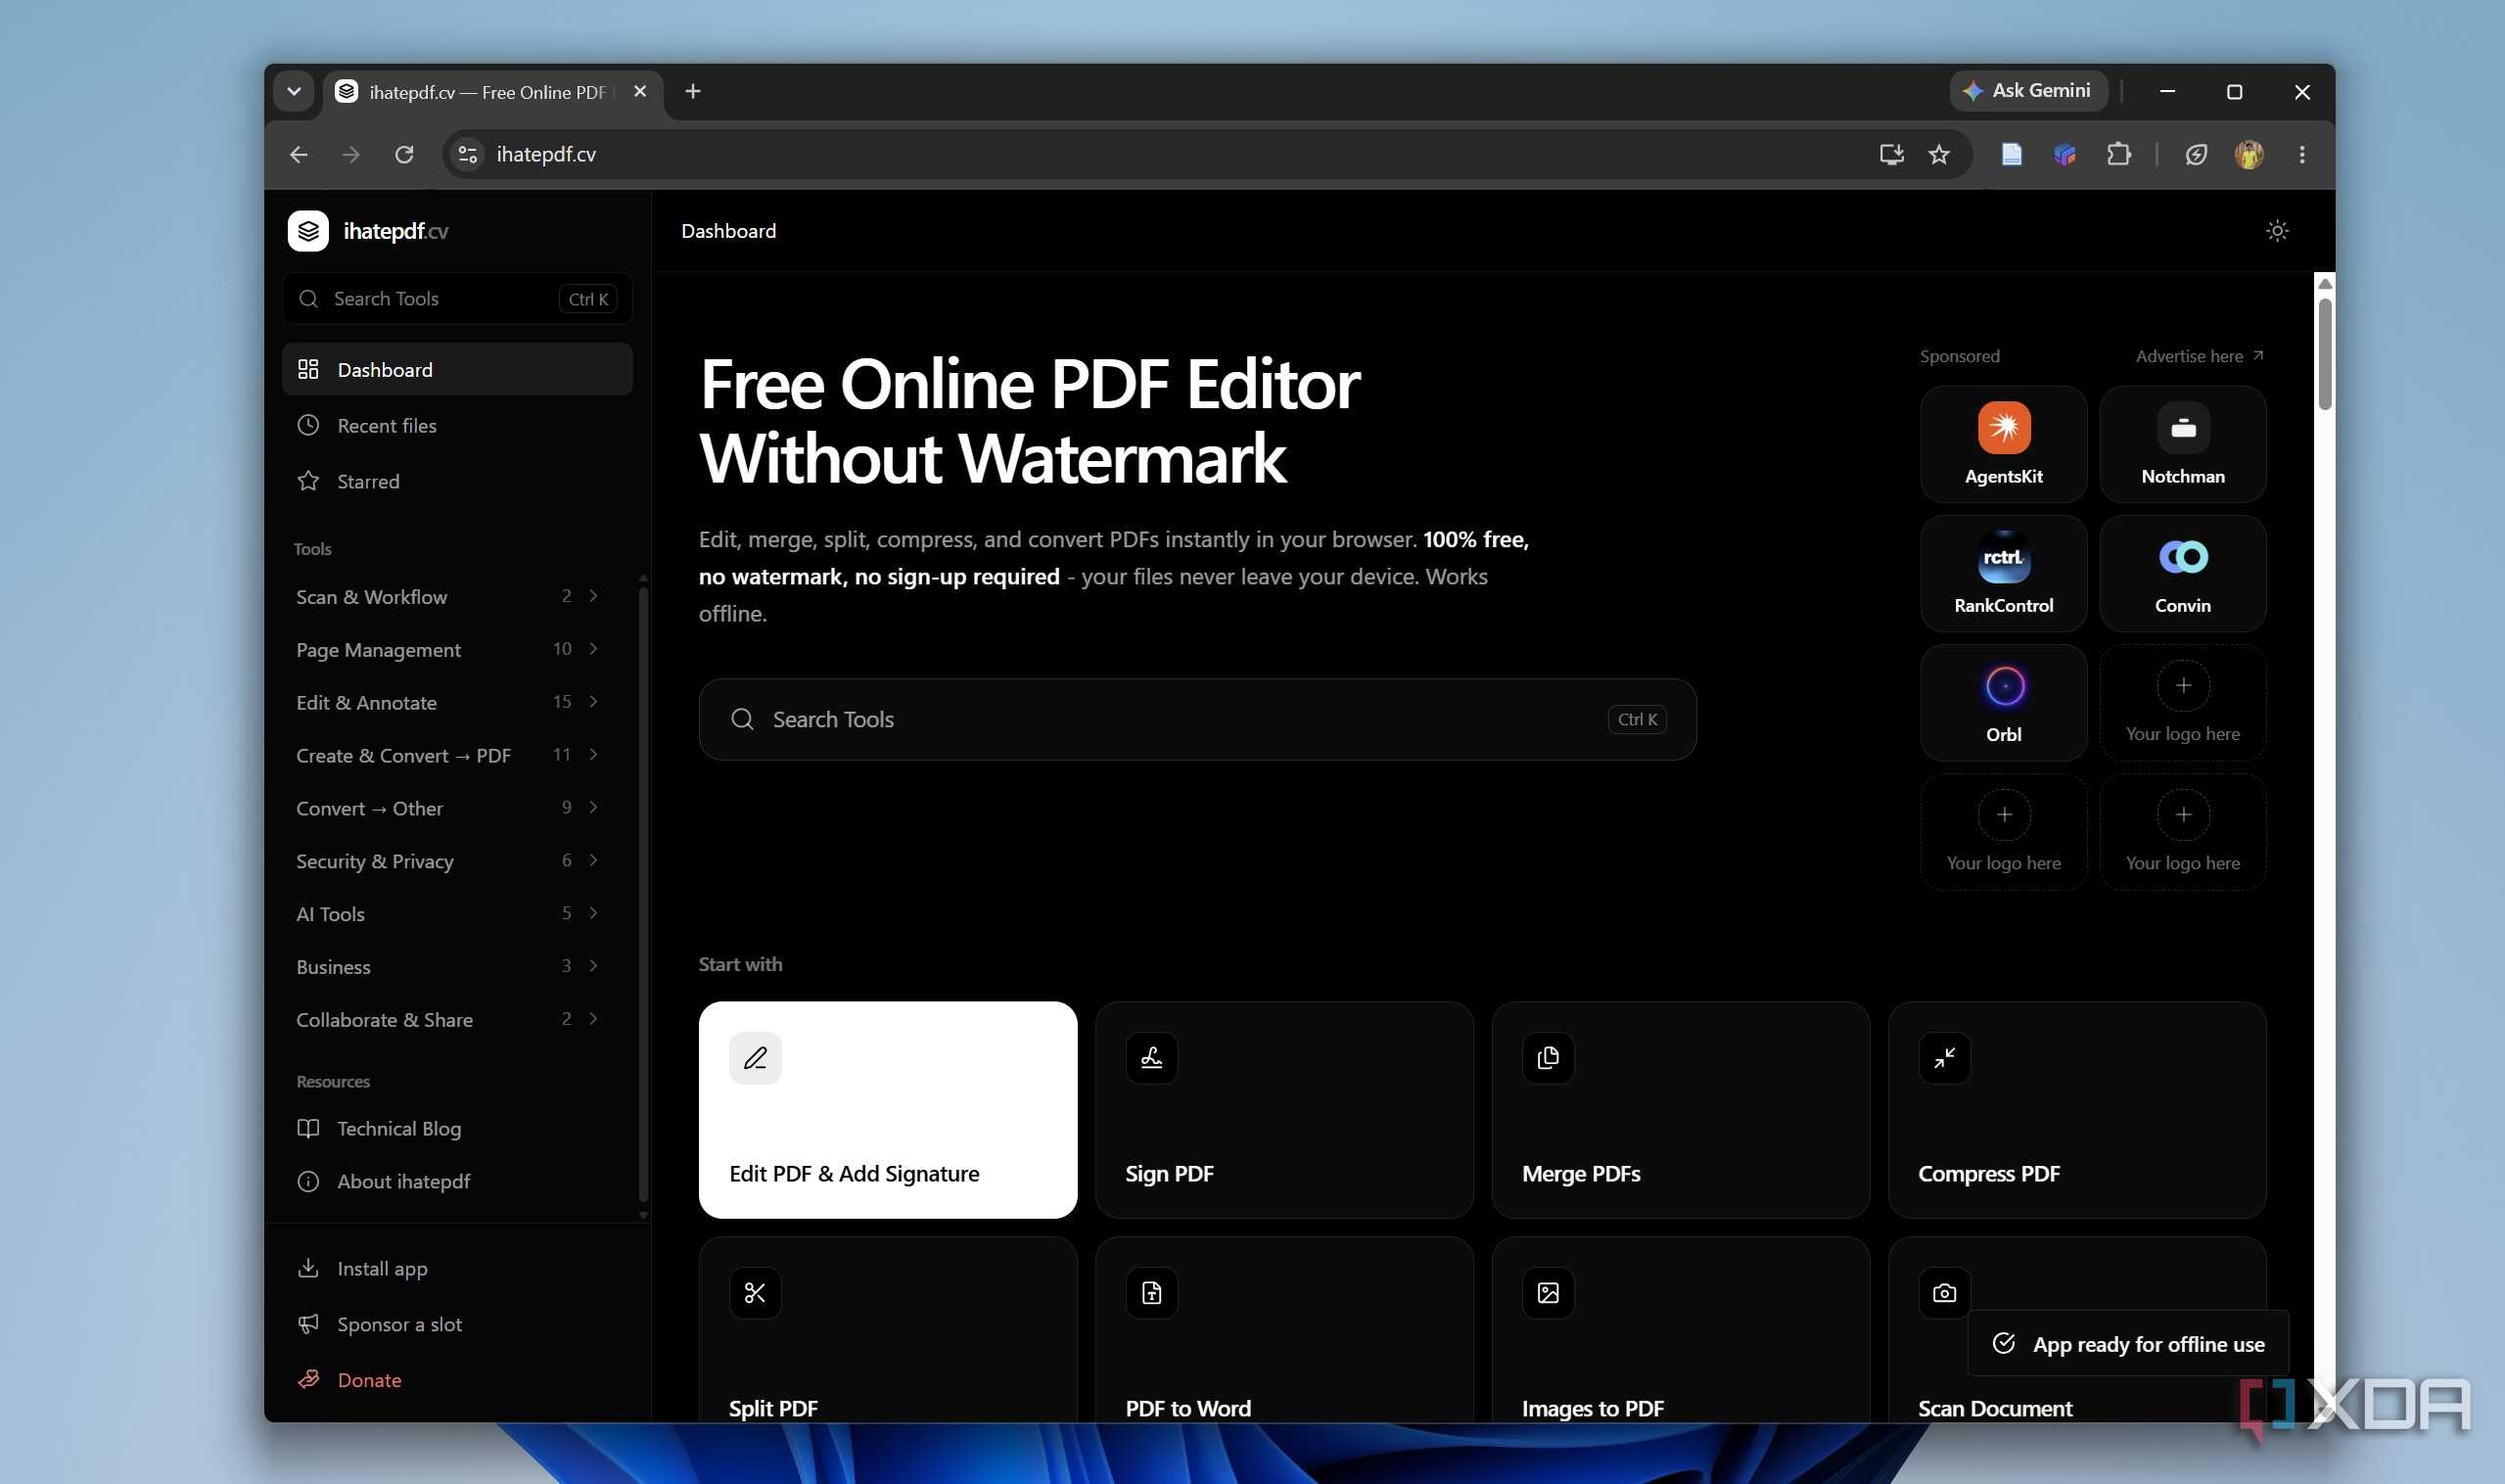Click the browser reload icon
Screen dimensions: 2505x1484
click(x=404, y=154)
